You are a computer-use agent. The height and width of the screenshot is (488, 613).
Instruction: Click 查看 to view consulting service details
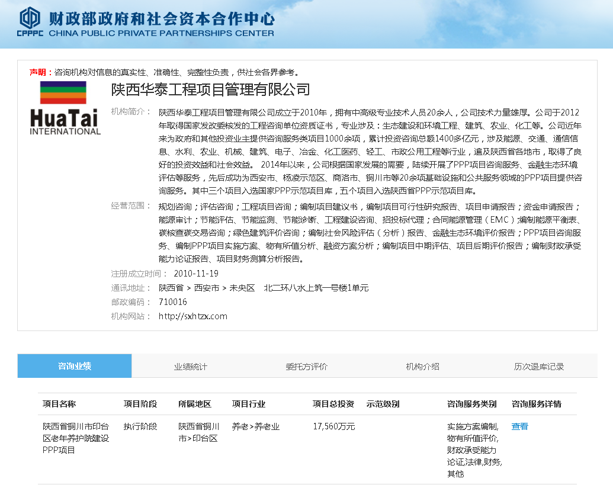pos(519,426)
